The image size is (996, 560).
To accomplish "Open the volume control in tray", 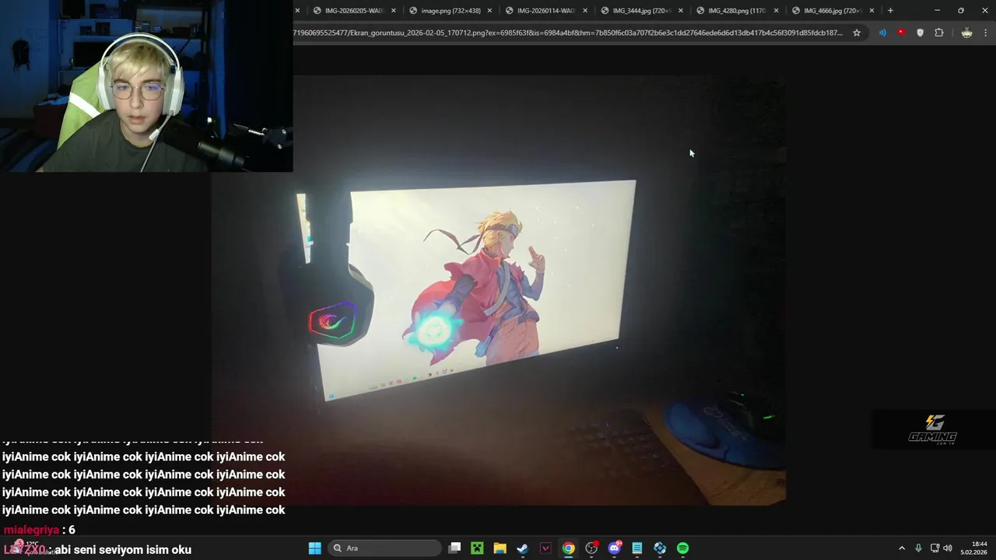I will pyautogui.click(x=948, y=548).
